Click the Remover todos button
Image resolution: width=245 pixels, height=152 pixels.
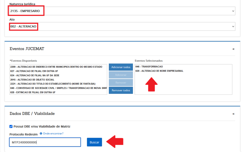[121, 90]
